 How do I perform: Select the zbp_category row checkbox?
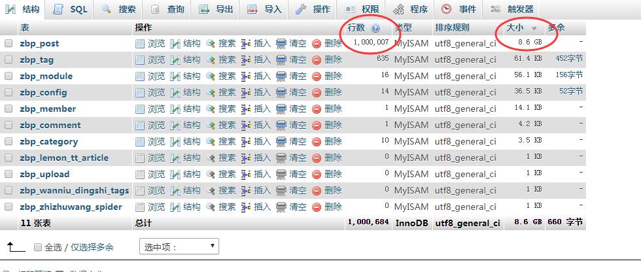click(x=9, y=142)
